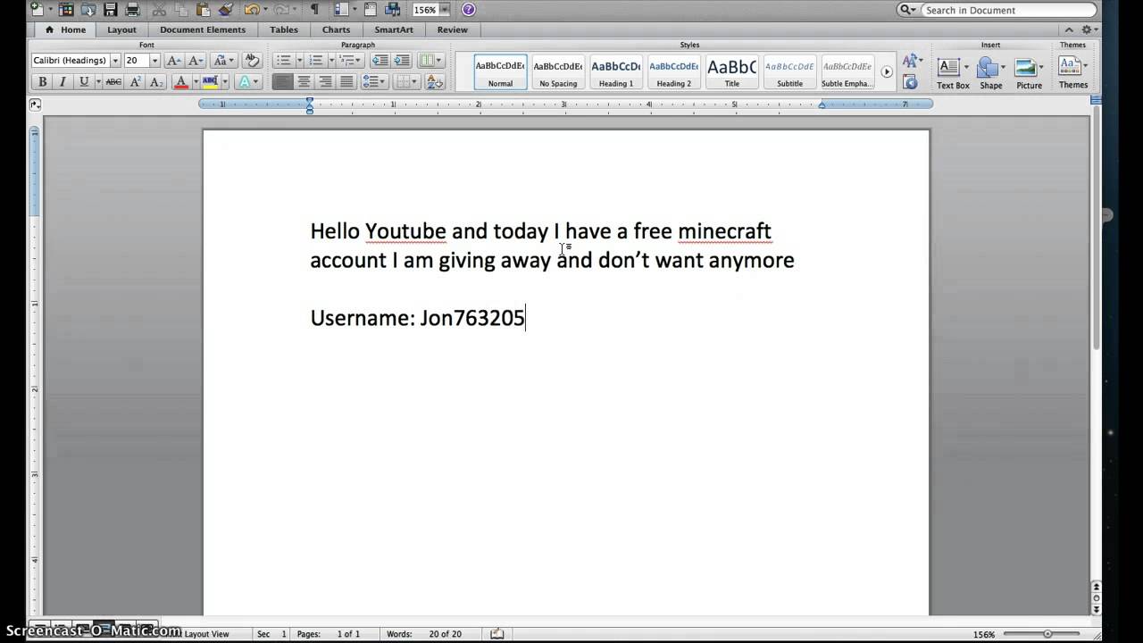
Task: Apply the Title style
Action: click(731, 71)
